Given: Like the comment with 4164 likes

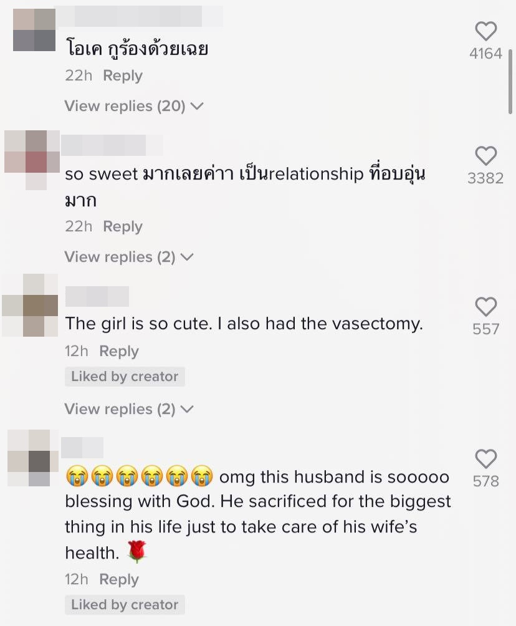Looking at the screenshot, I should click(x=485, y=31).
